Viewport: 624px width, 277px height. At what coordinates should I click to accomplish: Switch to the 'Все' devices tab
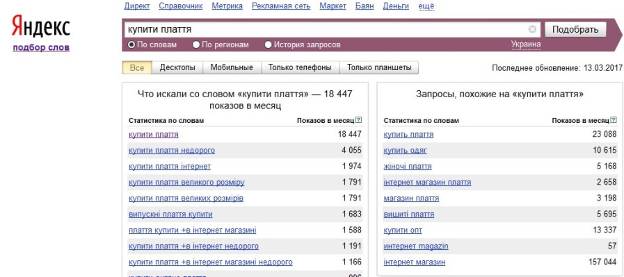pos(137,67)
